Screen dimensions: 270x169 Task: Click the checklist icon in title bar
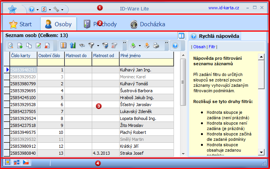(44, 9)
